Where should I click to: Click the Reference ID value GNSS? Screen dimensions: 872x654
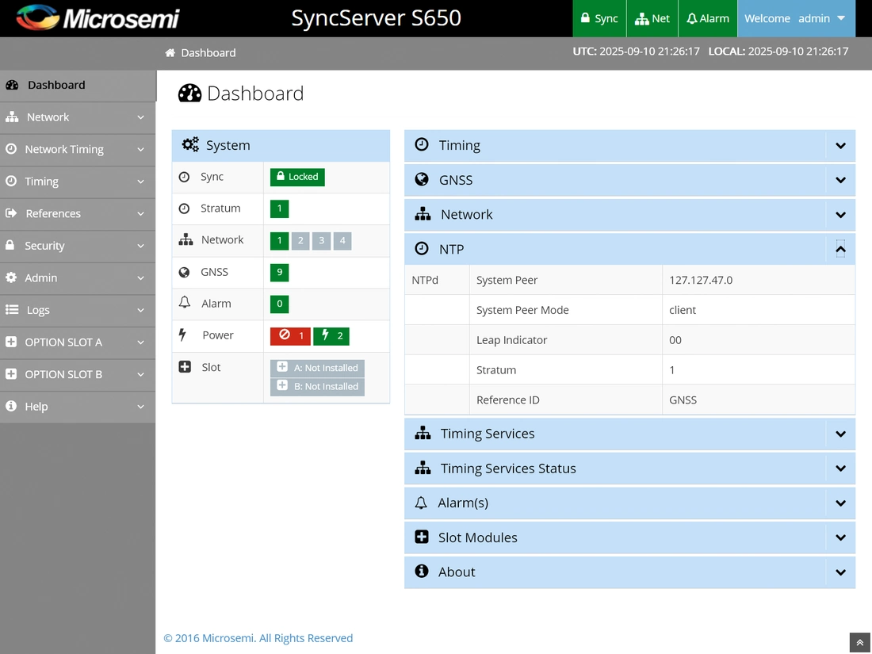[x=683, y=400]
